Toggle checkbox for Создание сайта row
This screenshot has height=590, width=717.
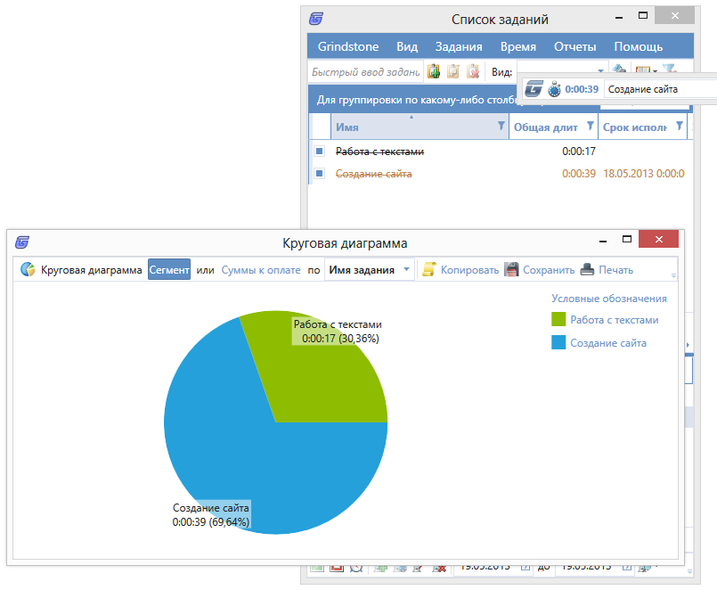click(320, 174)
